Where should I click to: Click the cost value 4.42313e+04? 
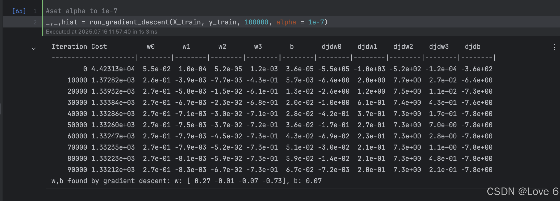(x=113, y=69)
